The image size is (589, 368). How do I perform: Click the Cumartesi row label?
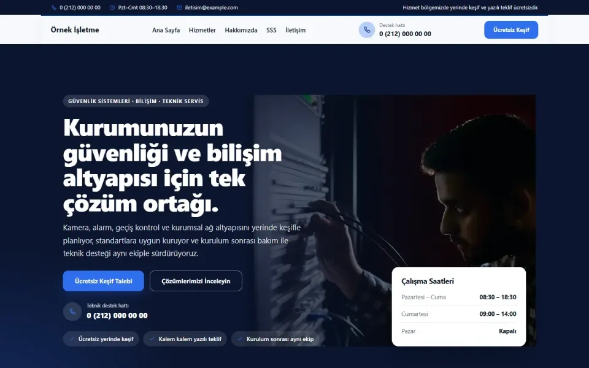[x=414, y=314]
